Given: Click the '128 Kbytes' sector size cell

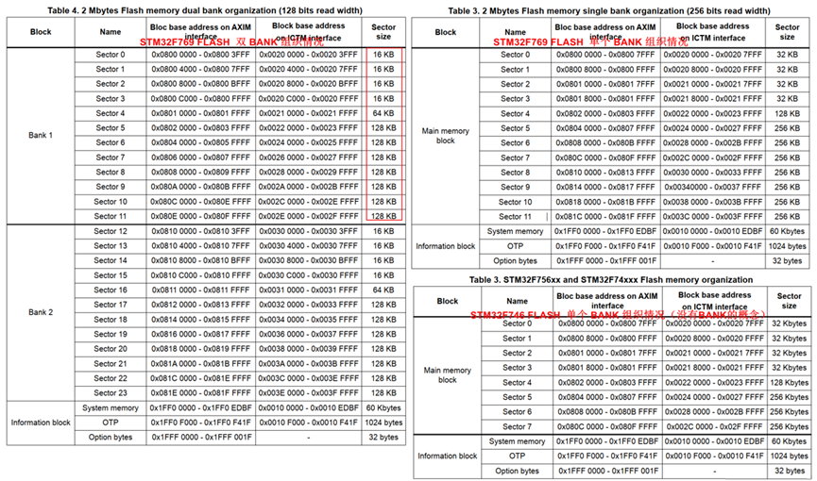Looking at the screenshot, I should click(789, 383).
